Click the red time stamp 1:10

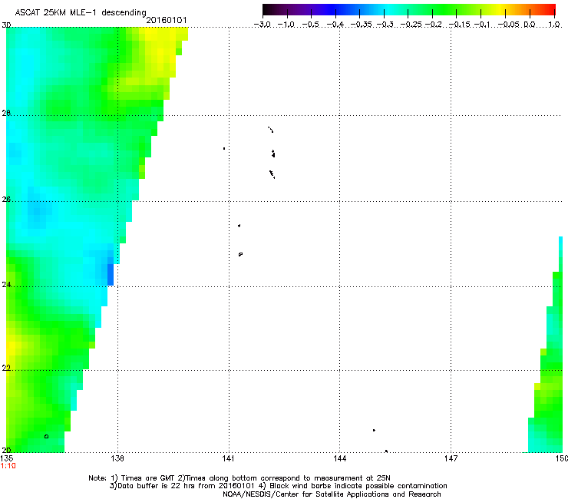[8, 466]
